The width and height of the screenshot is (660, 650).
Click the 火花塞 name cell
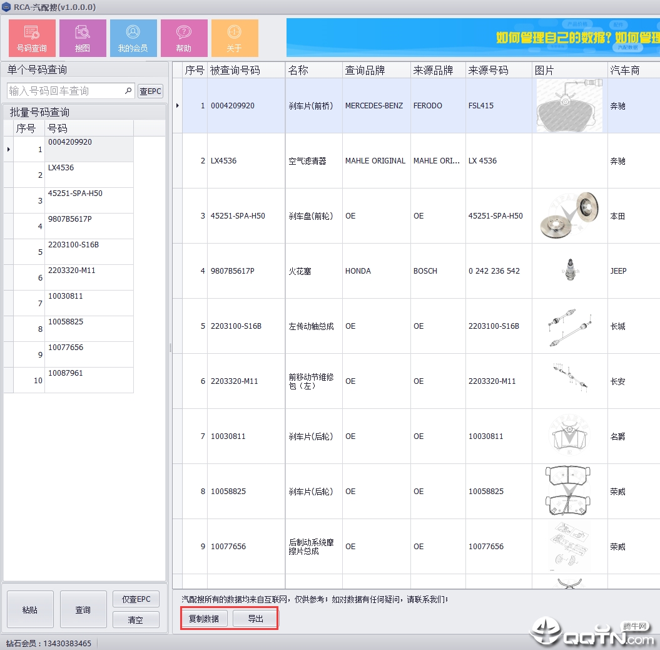(313, 271)
